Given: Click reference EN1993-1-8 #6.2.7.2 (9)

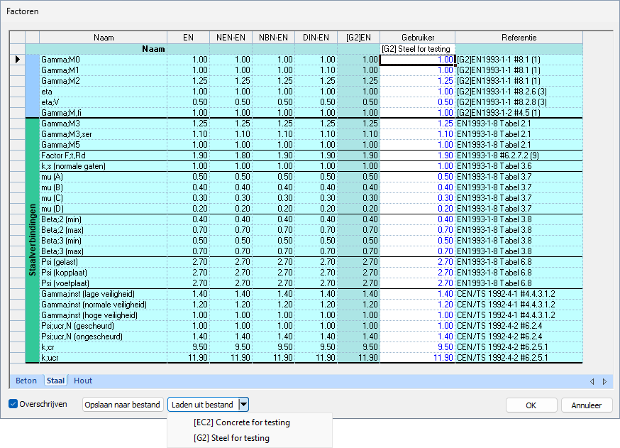Looking at the screenshot, I should (498, 155).
